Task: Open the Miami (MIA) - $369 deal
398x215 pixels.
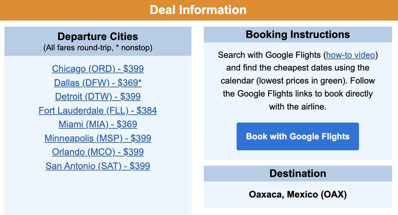Action: [x=98, y=125]
